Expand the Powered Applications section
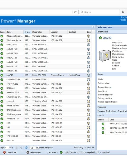127x156 pixels. (112, 111)
